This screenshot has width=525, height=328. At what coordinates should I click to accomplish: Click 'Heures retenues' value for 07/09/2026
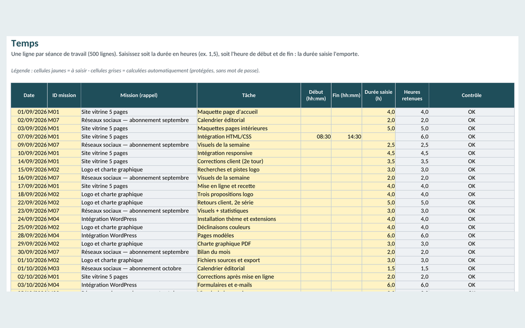coord(412,136)
